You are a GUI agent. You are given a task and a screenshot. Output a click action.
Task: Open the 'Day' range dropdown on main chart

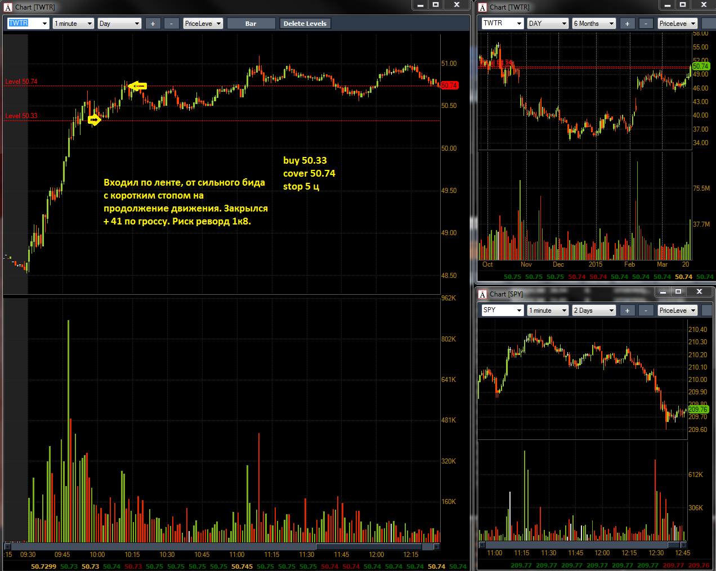[119, 24]
